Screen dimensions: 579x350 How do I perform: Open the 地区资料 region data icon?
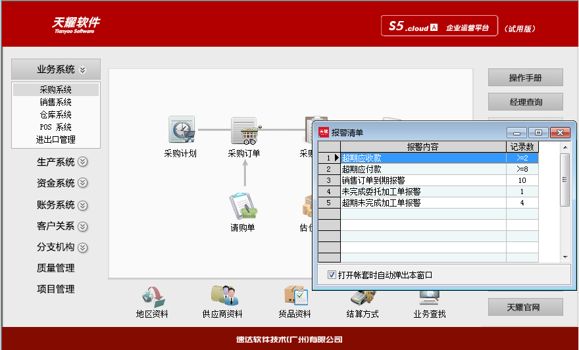click(x=153, y=297)
